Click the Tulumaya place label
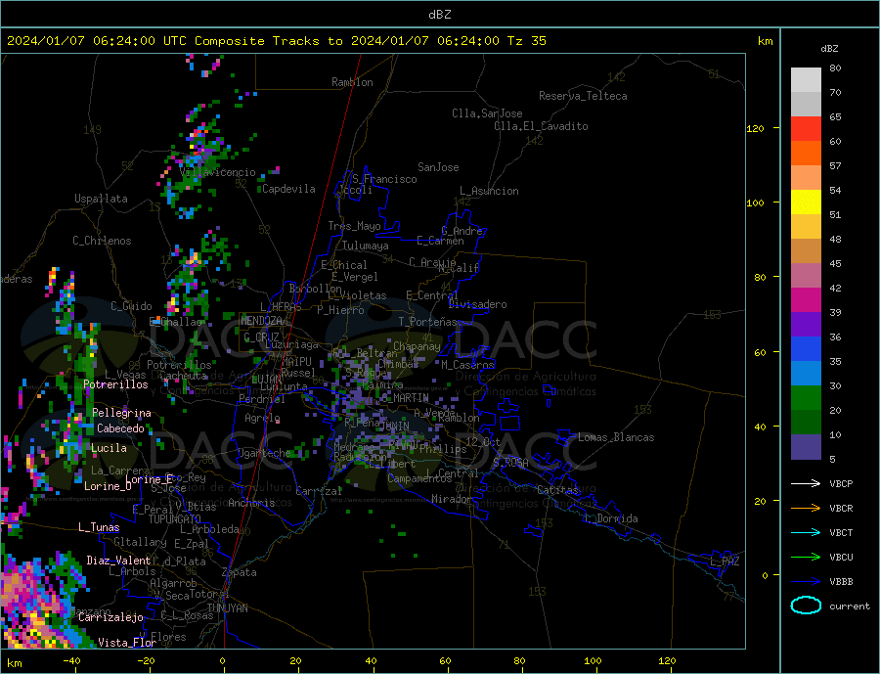The height and width of the screenshot is (674, 880). coord(366,246)
